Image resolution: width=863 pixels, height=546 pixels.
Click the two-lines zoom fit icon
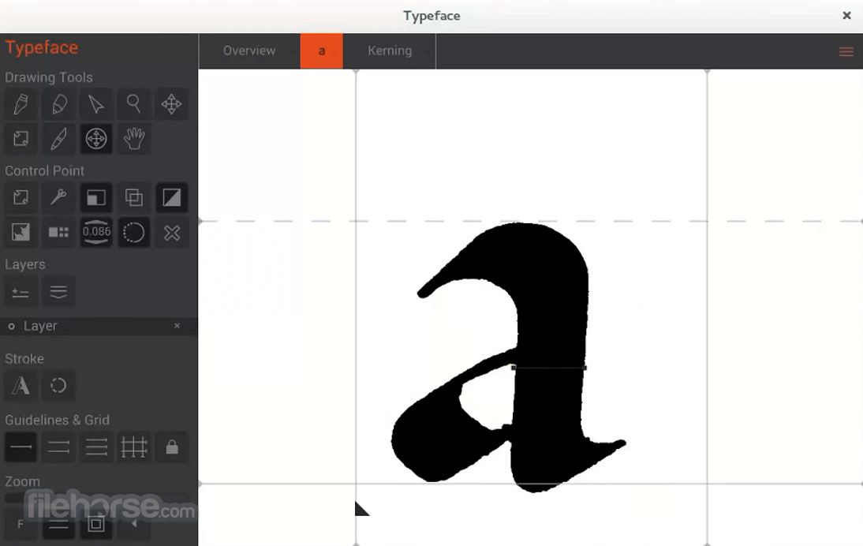[58, 524]
